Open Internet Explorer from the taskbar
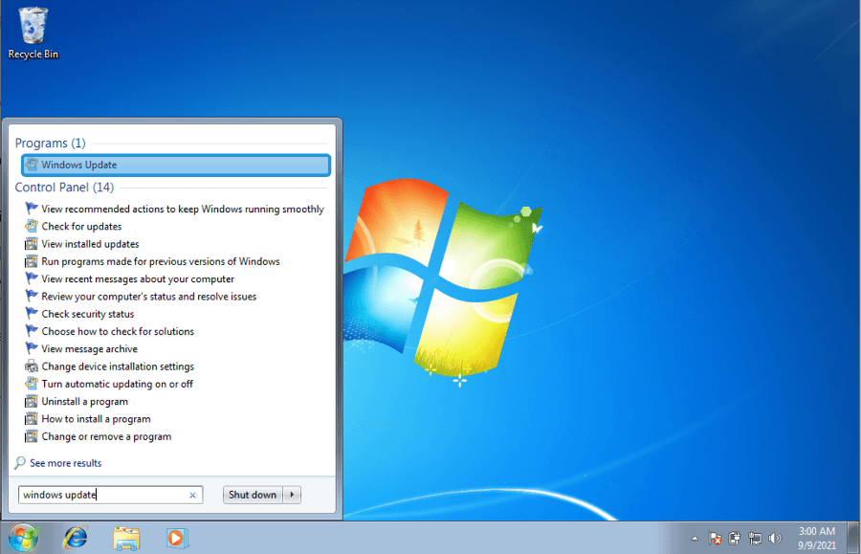 pyautogui.click(x=76, y=538)
